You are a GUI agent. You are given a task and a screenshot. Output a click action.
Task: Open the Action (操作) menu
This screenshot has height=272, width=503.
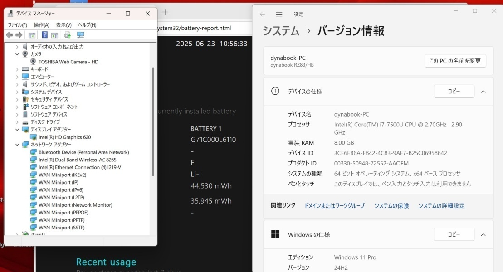click(41, 24)
